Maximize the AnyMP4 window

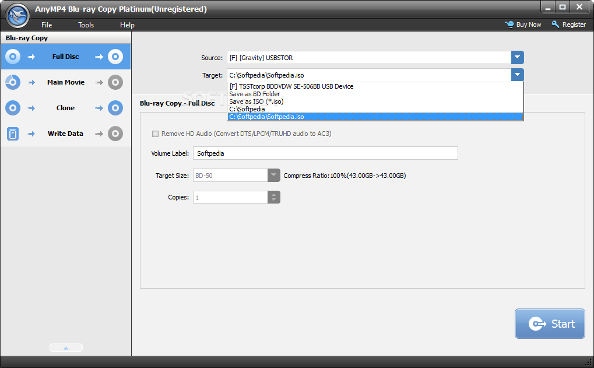[x=563, y=7]
